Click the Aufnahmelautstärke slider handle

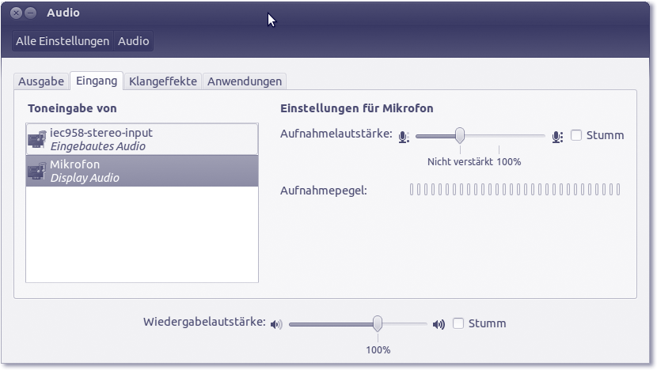(459, 135)
